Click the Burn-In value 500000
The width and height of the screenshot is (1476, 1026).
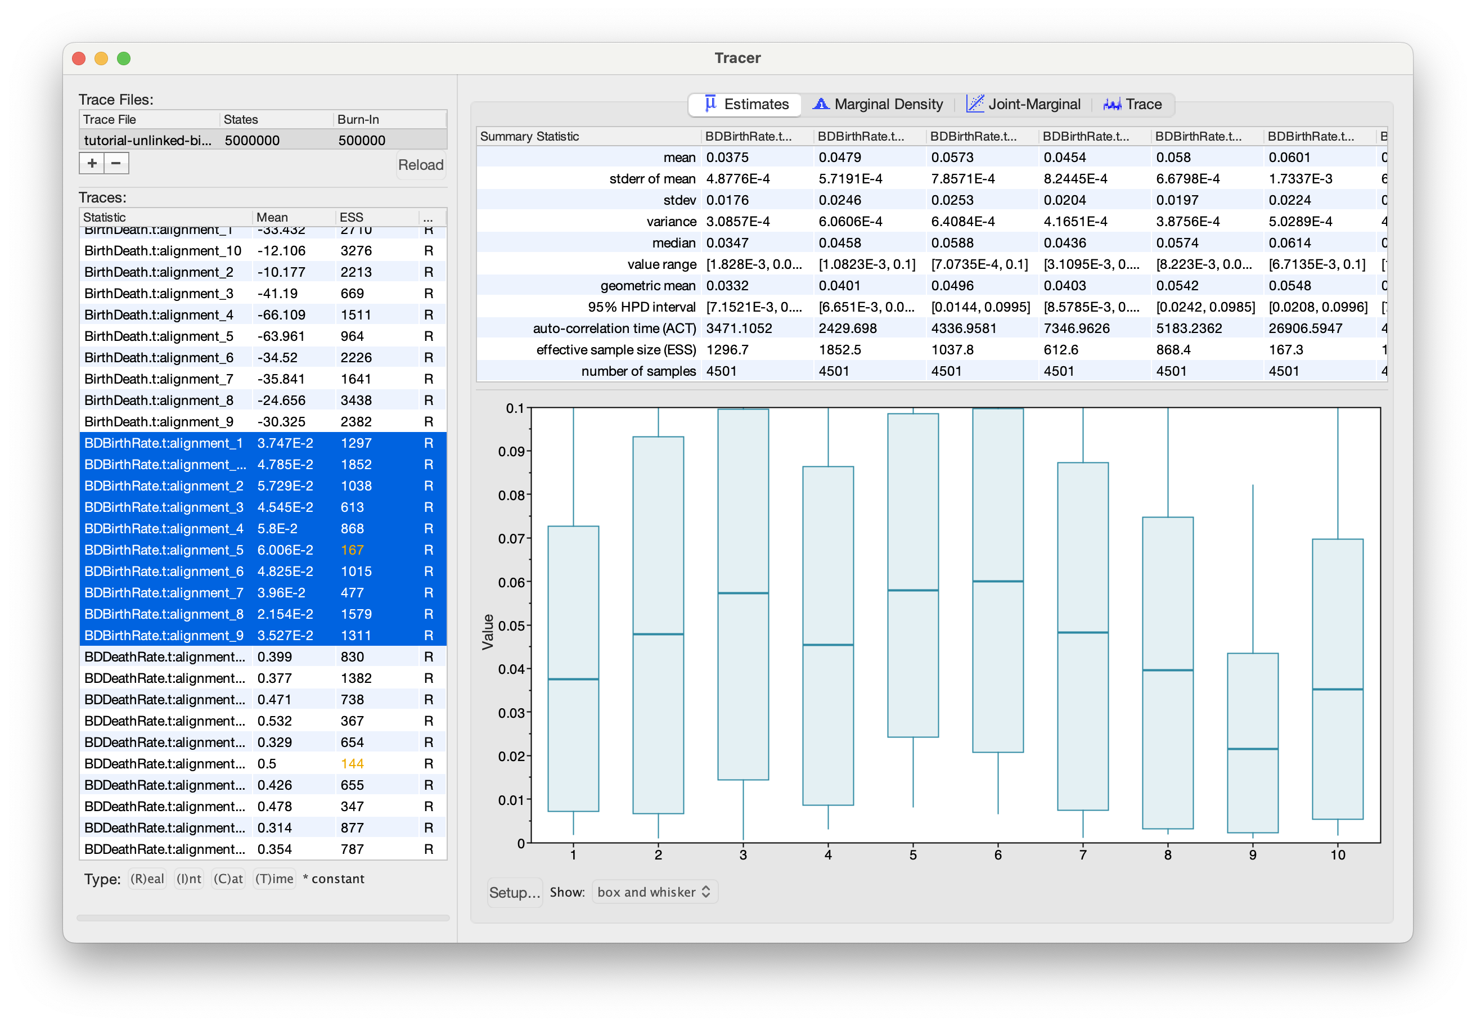pyautogui.click(x=362, y=140)
